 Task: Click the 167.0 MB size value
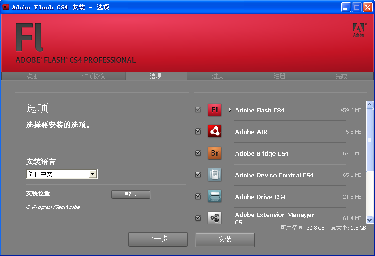351,153
